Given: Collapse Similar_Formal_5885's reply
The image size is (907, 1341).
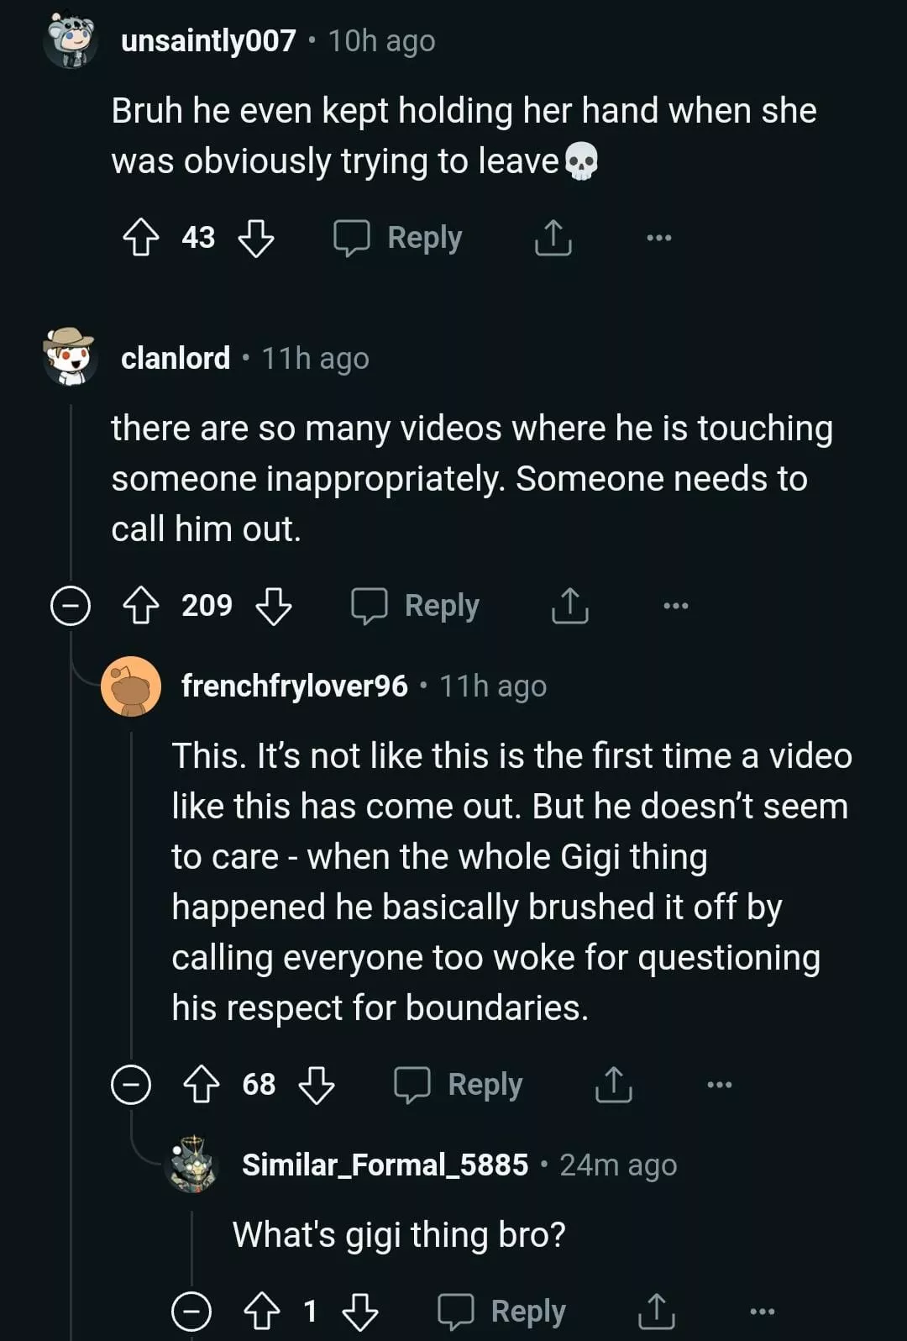Looking at the screenshot, I should pos(191,1312).
